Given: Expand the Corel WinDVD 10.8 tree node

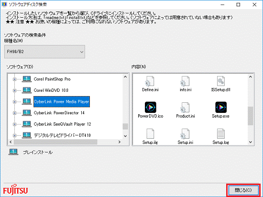Looking at the screenshot, I should click(15, 90).
